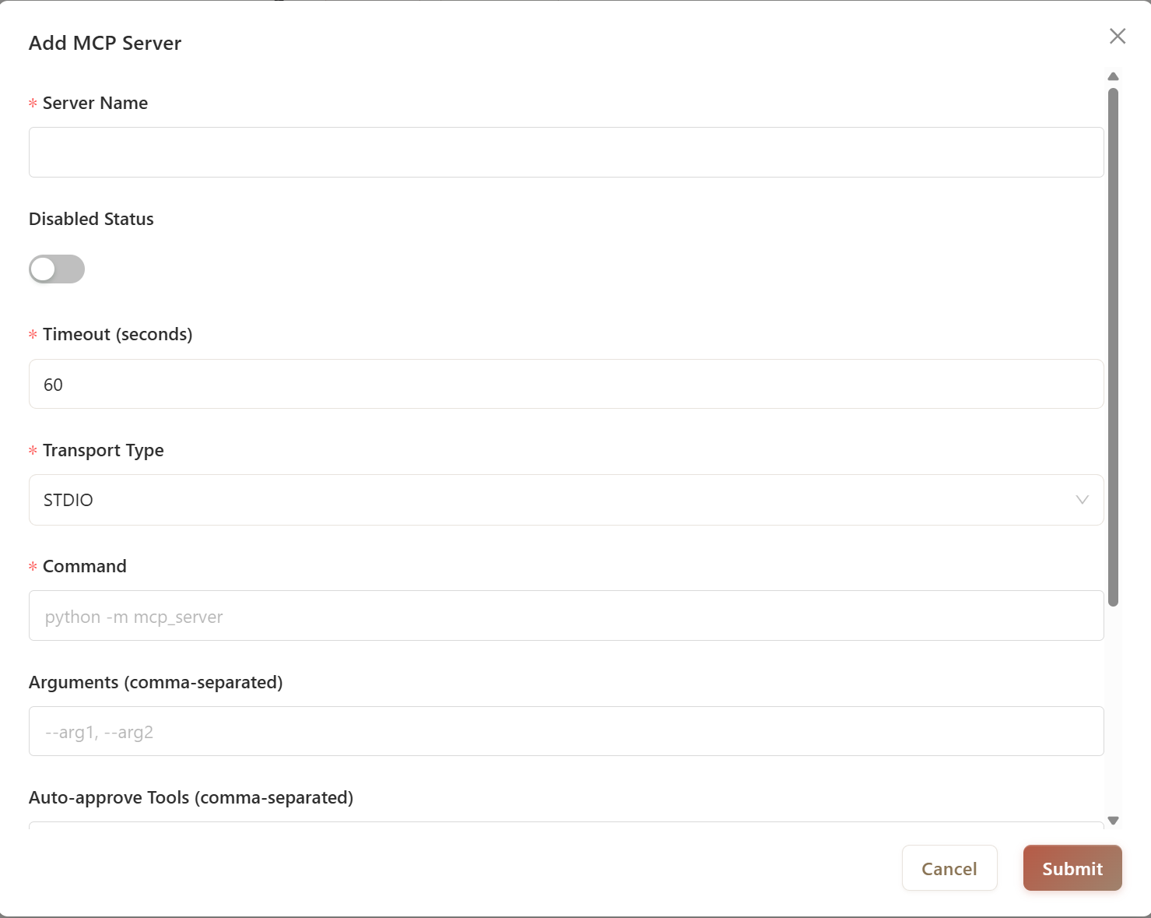Click the Cancel button
1151x918 pixels.
click(949, 868)
